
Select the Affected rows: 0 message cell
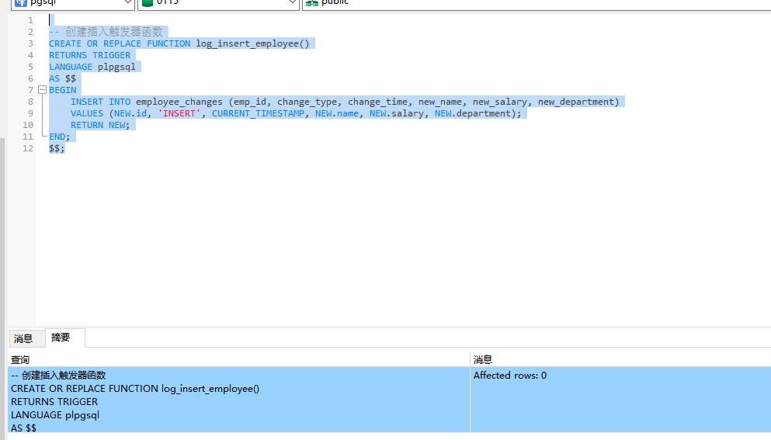[620, 399]
